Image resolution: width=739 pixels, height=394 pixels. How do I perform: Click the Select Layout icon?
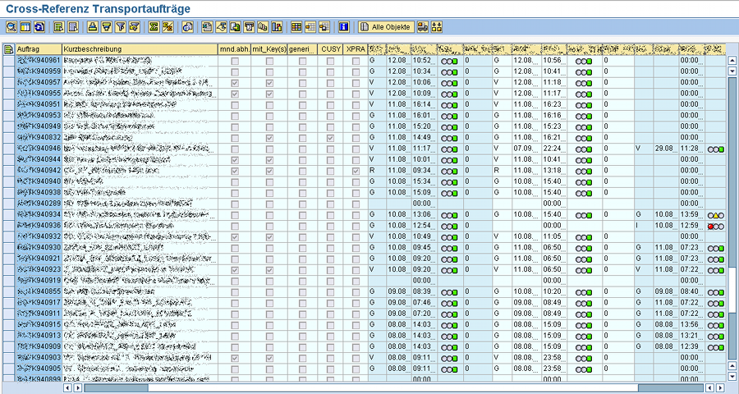click(310, 27)
